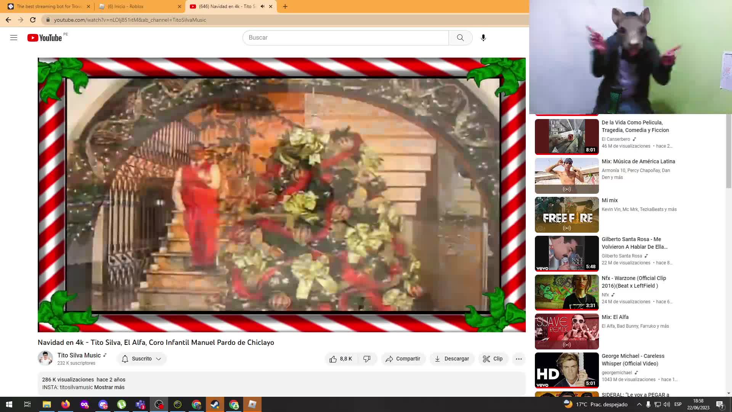The image size is (732, 412).
Task: Click the address bar URL
Action: pyautogui.click(x=130, y=20)
